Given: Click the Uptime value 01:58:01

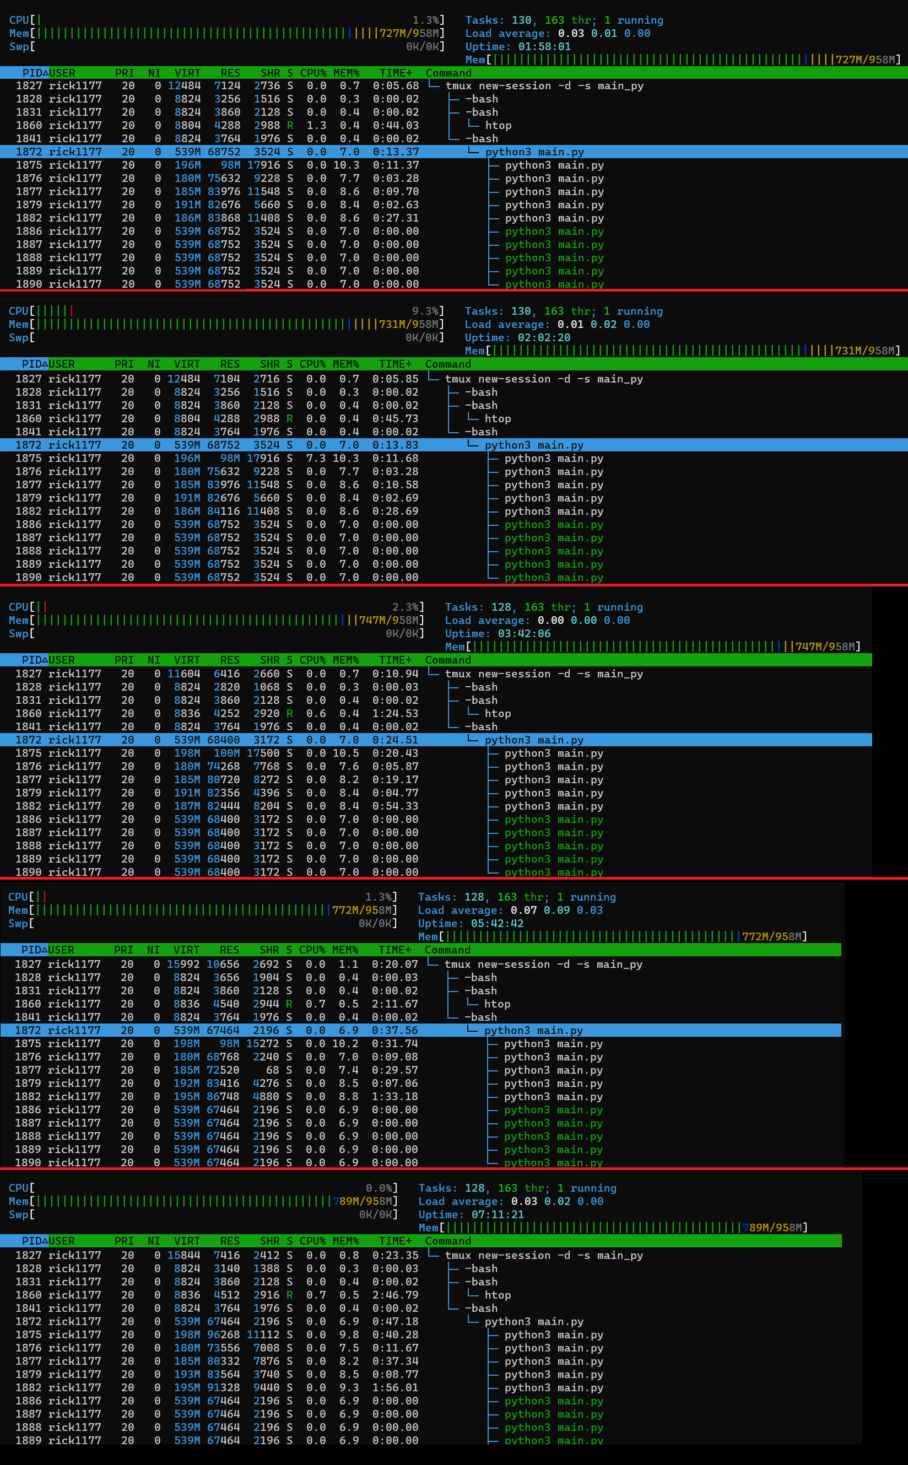Looking at the screenshot, I should [545, 46].
